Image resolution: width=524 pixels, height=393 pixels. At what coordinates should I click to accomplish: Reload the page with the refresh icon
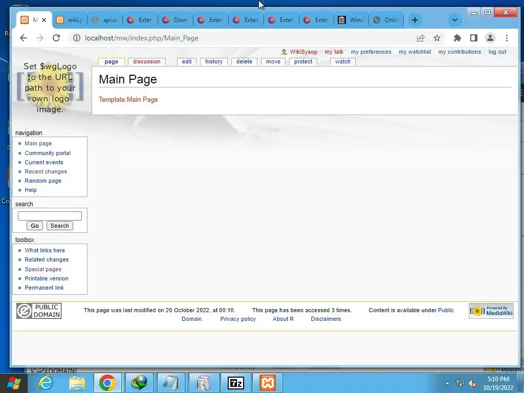click(56, 38)
